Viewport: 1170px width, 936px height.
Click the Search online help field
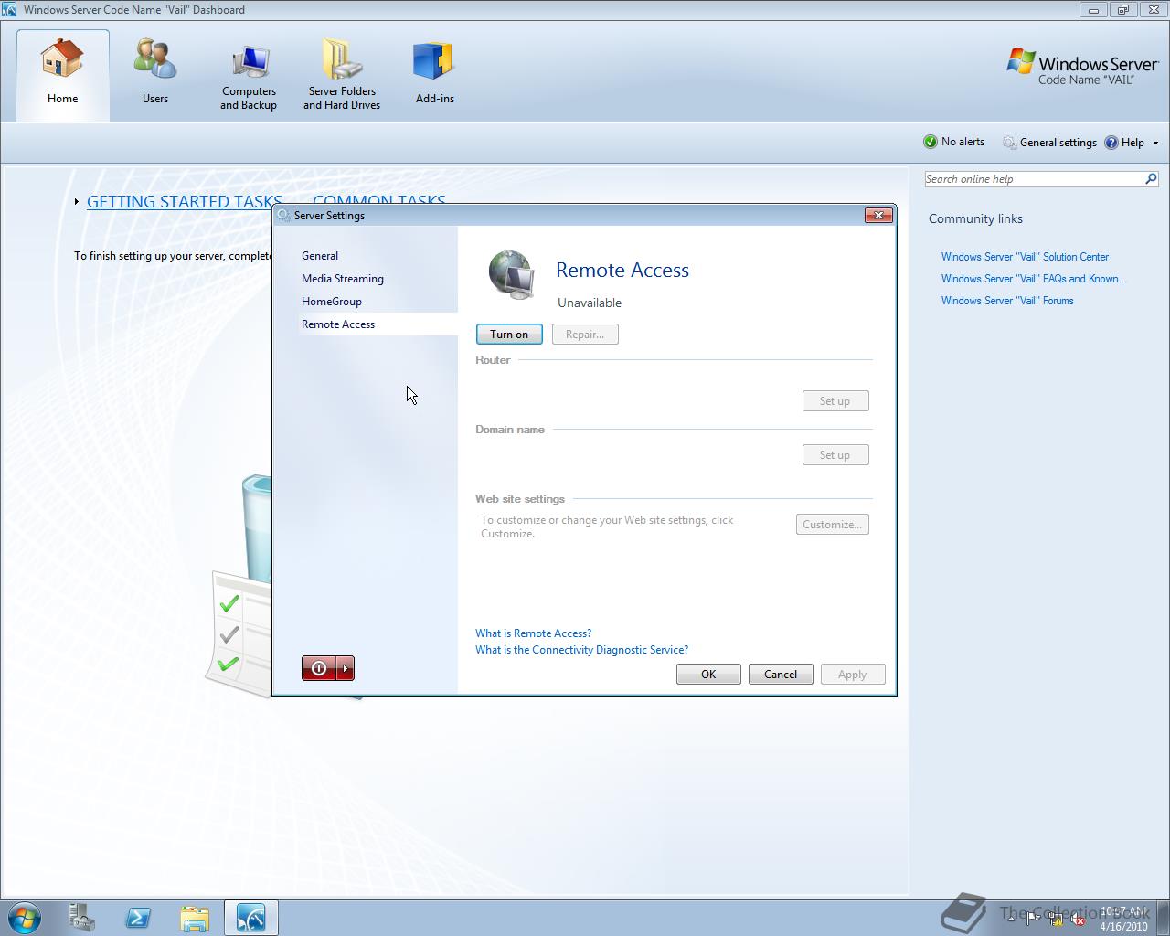coord(1034,179)
